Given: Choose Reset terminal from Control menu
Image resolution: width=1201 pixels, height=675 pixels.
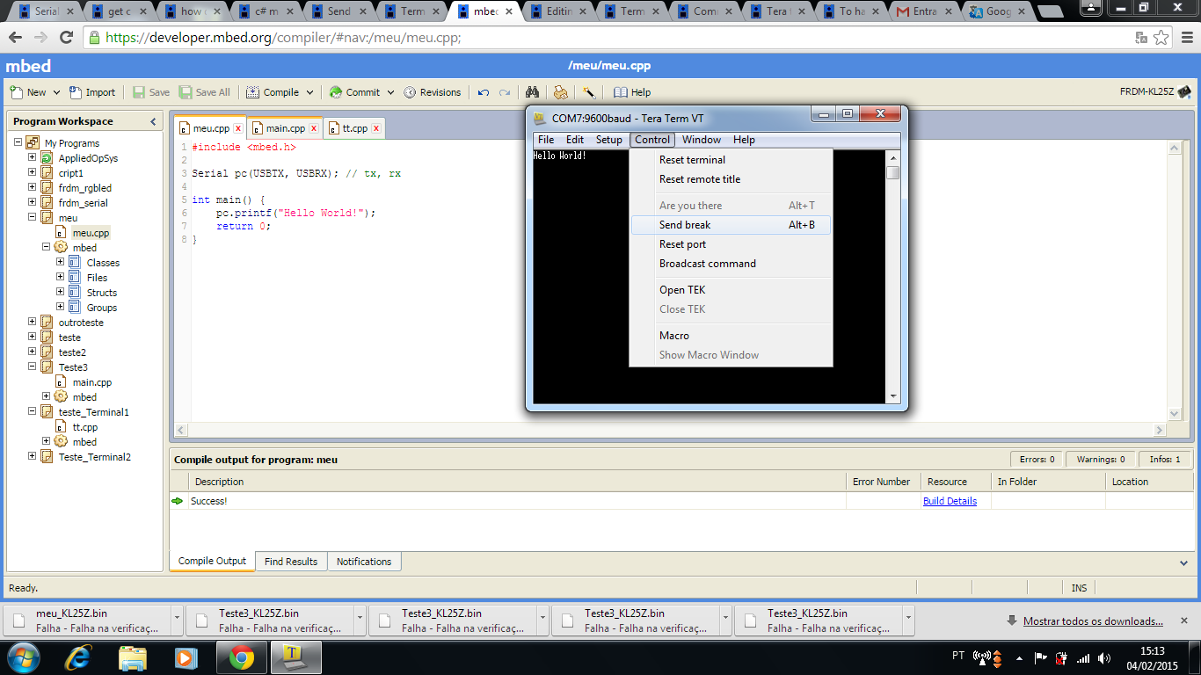Looking at the screenshot, I should tap(692, 160).
